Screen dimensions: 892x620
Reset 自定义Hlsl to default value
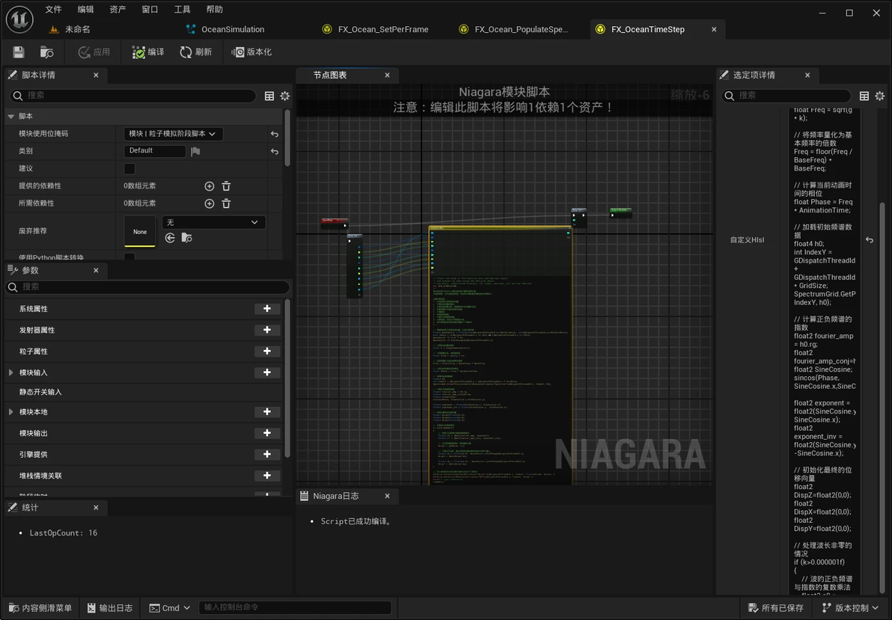click(x=870, y=240)
